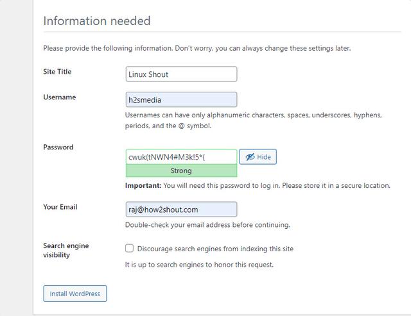Image resolution: width=411 pixels, height=316 pixels.
Task: Focus the Site Title field containing Linux Shout
Action: (x=181, y=74)
